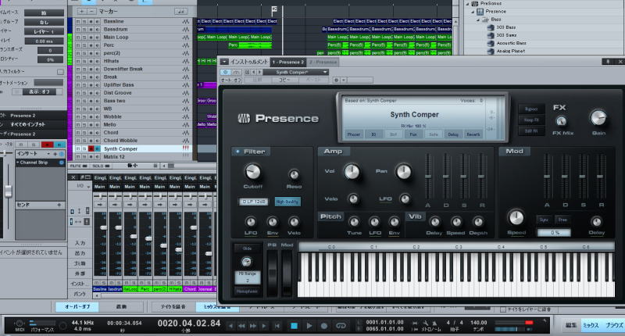Toggle the High Quality button
This screenshot has width=625, height=336.
tap(287, 202)
